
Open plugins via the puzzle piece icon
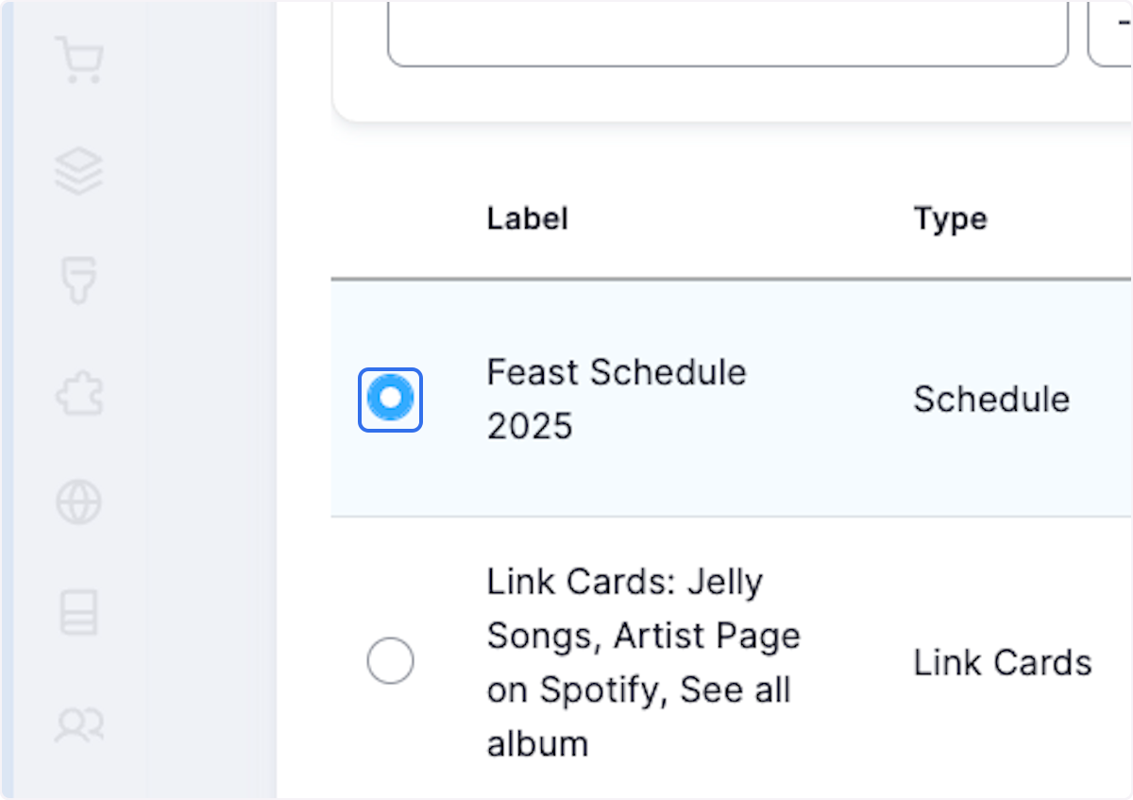pos(79,392)
